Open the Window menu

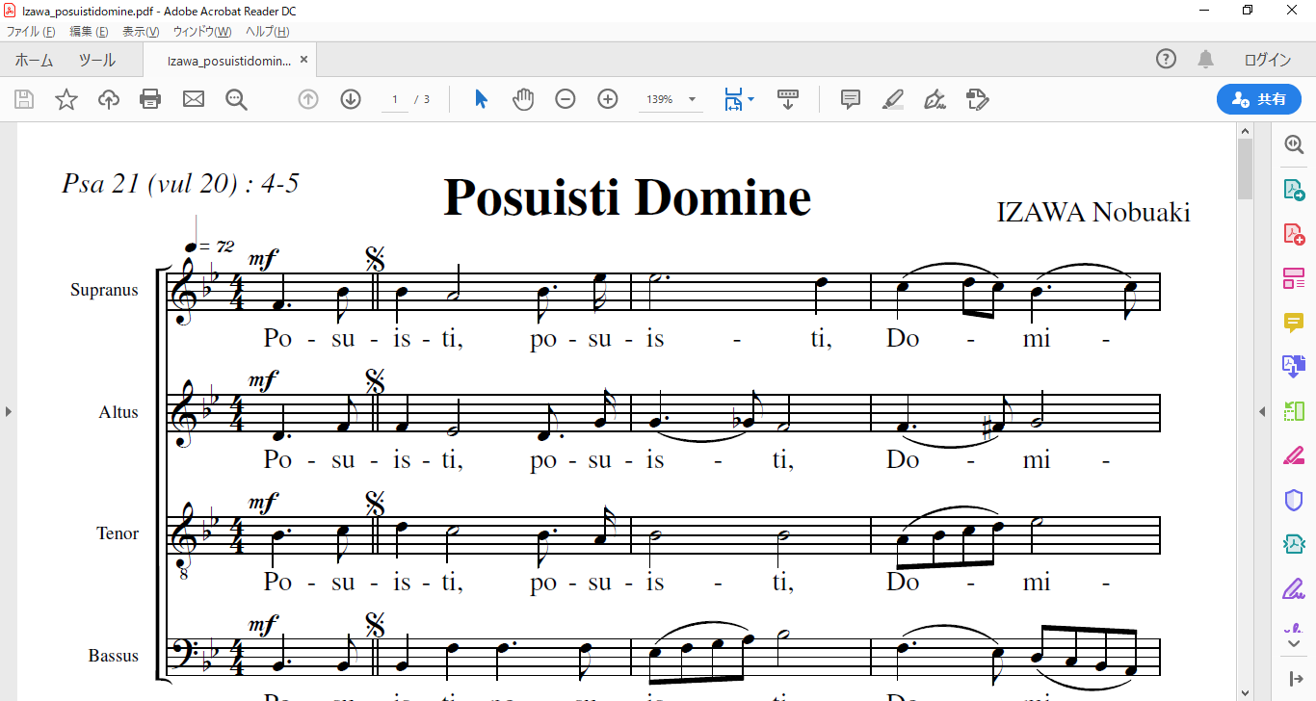point(202,32)
